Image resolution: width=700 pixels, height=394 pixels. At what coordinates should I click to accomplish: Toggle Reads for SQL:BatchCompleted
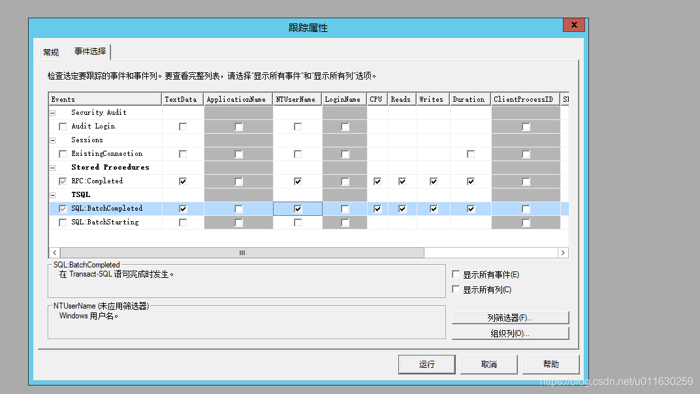pos(402,209)
